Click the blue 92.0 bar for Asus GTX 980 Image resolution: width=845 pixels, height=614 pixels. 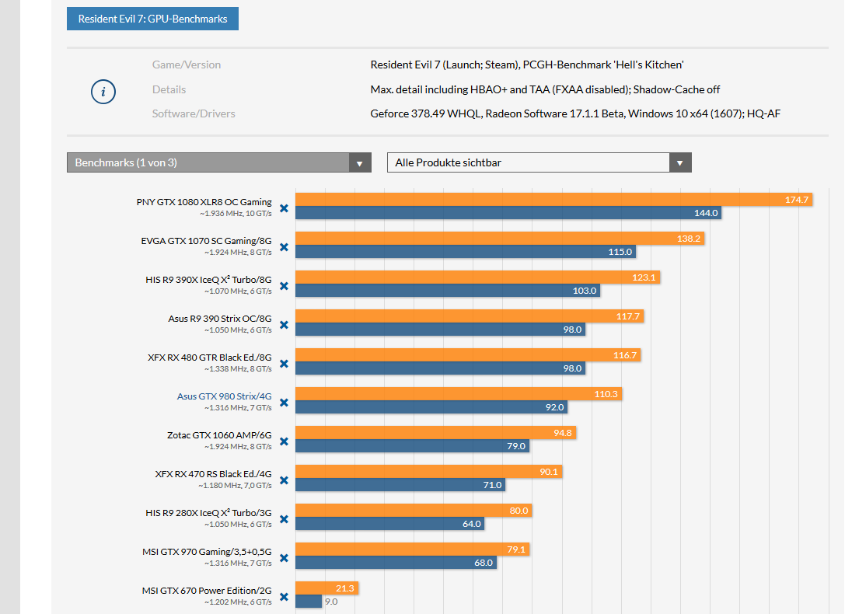[x=431, y=407]
